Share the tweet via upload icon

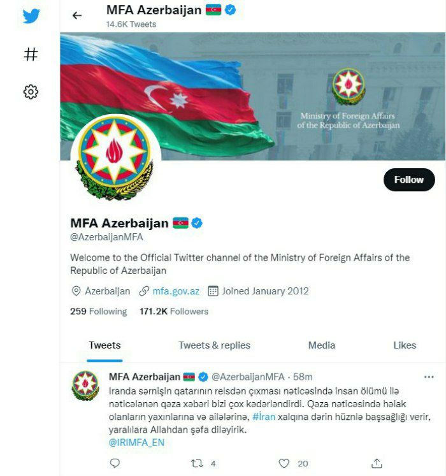coord(377,463)
